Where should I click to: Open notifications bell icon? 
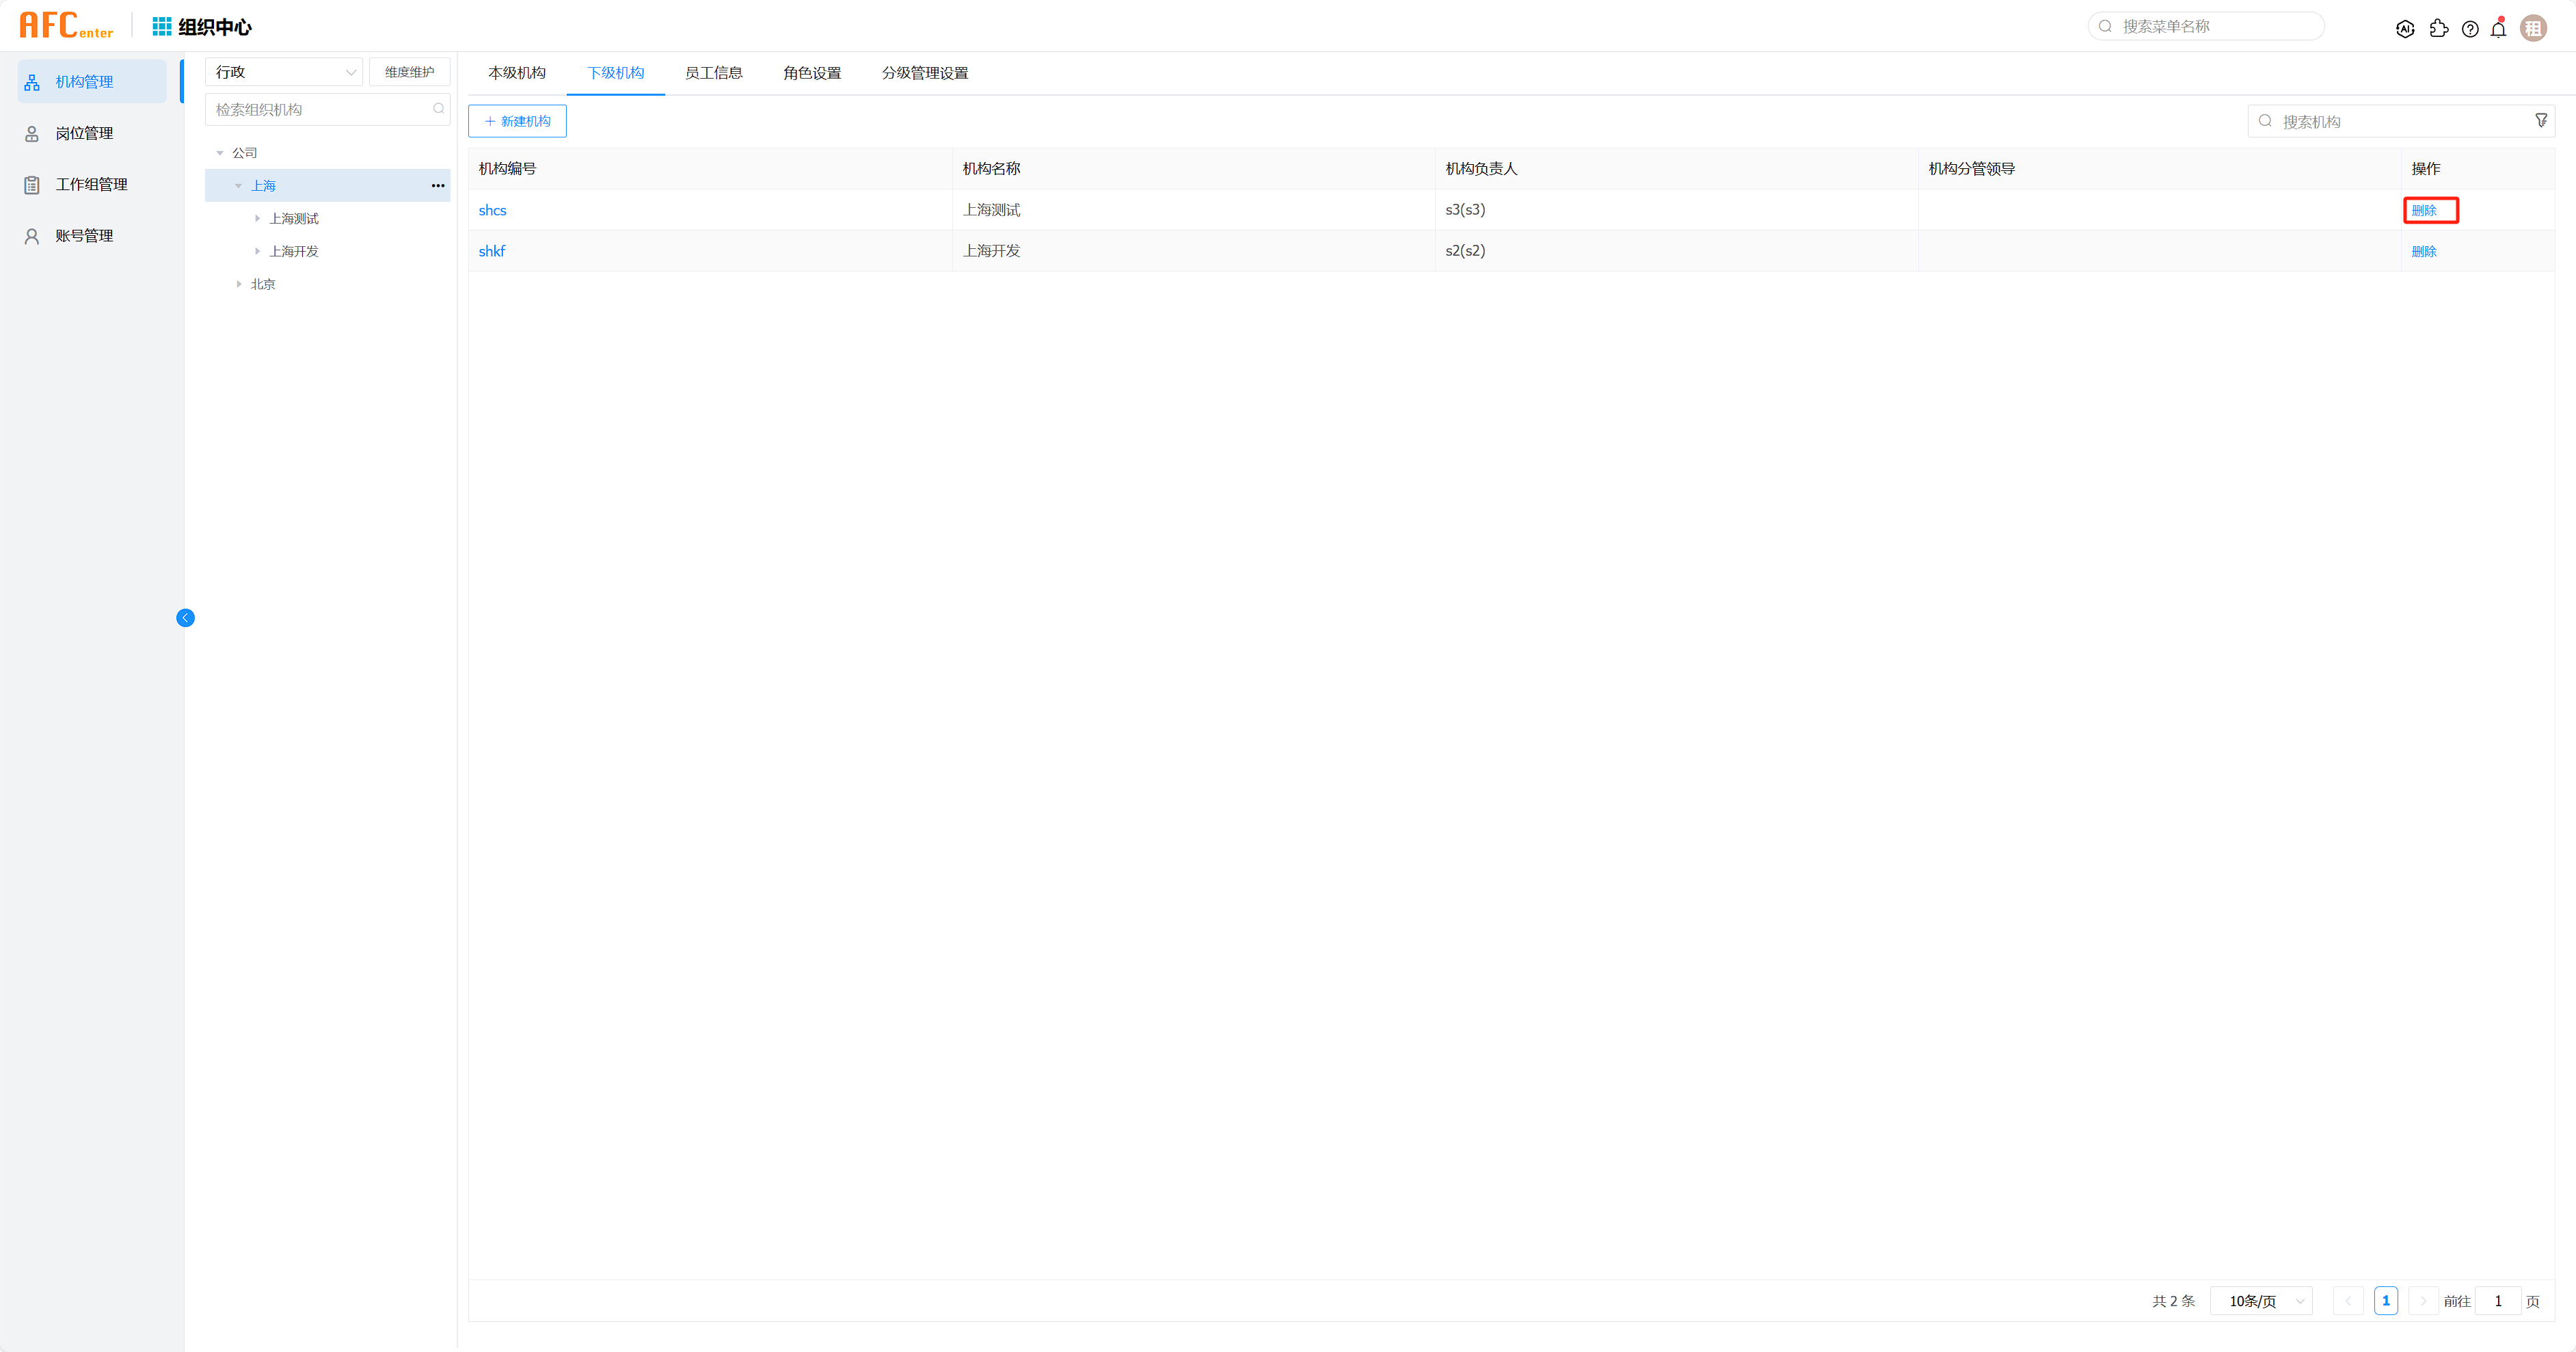tap(2498, 29)
